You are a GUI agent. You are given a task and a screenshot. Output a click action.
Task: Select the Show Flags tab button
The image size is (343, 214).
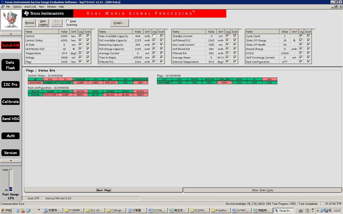point(103,190)
